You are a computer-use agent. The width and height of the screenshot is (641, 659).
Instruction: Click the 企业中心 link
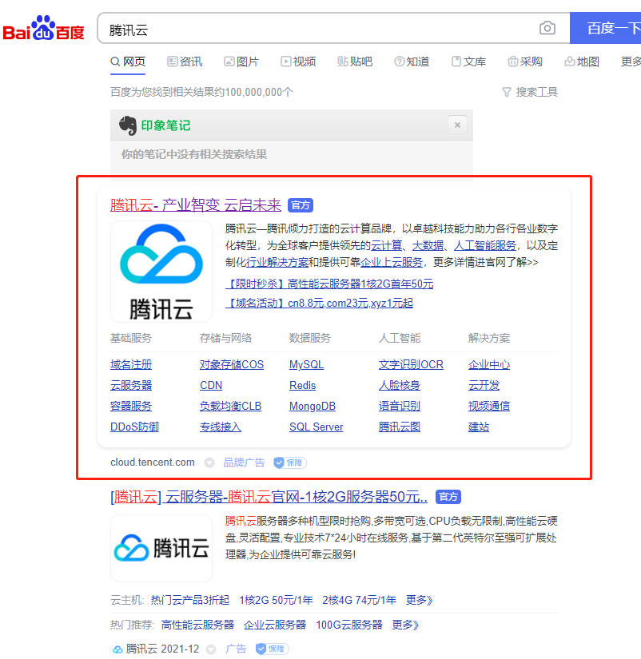click(489, 364)
